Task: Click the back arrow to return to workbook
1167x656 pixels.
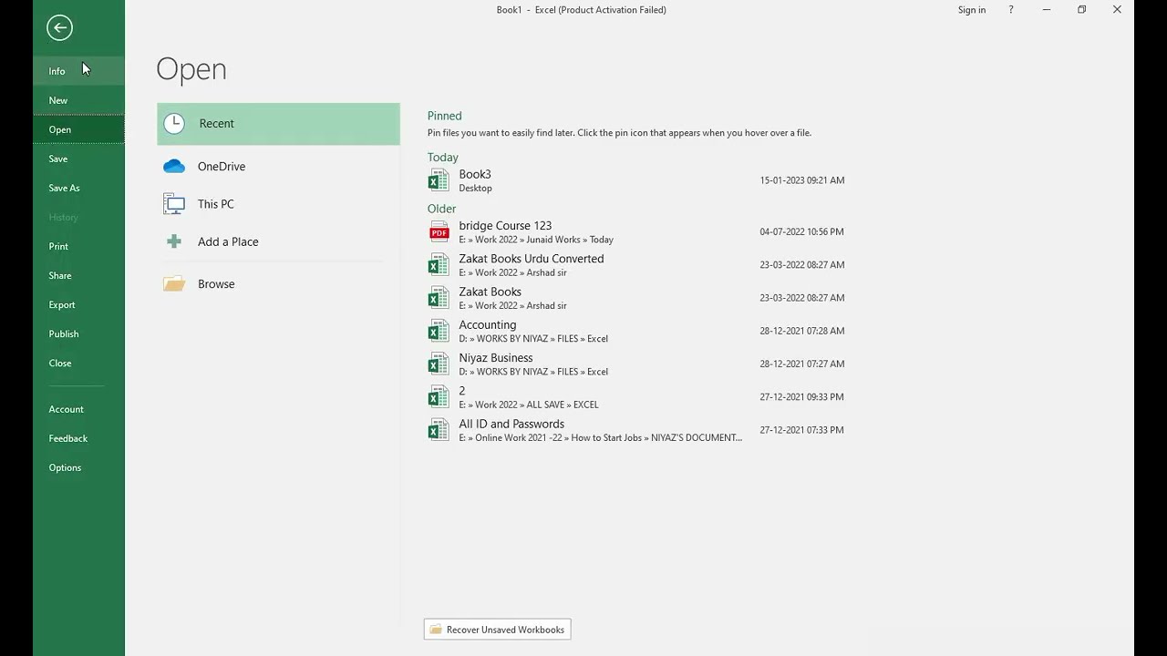Action: [59, 27]
